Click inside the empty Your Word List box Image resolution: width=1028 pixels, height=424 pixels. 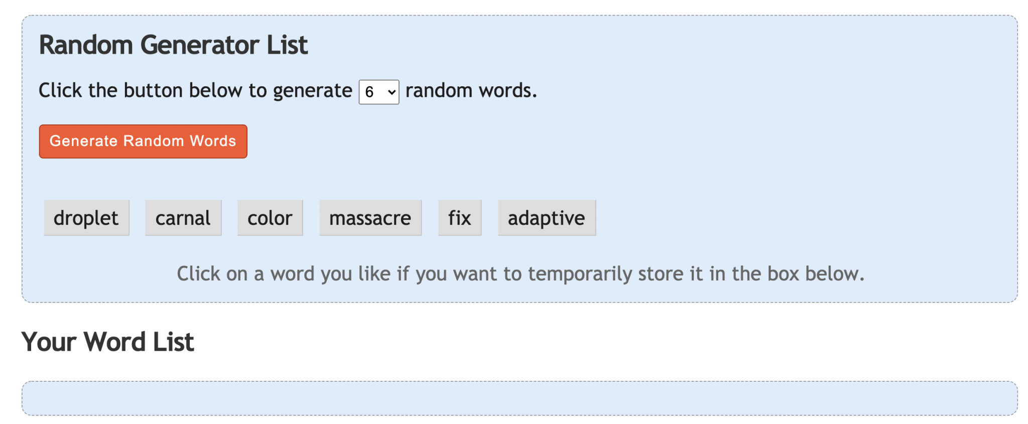coord(520,398)
